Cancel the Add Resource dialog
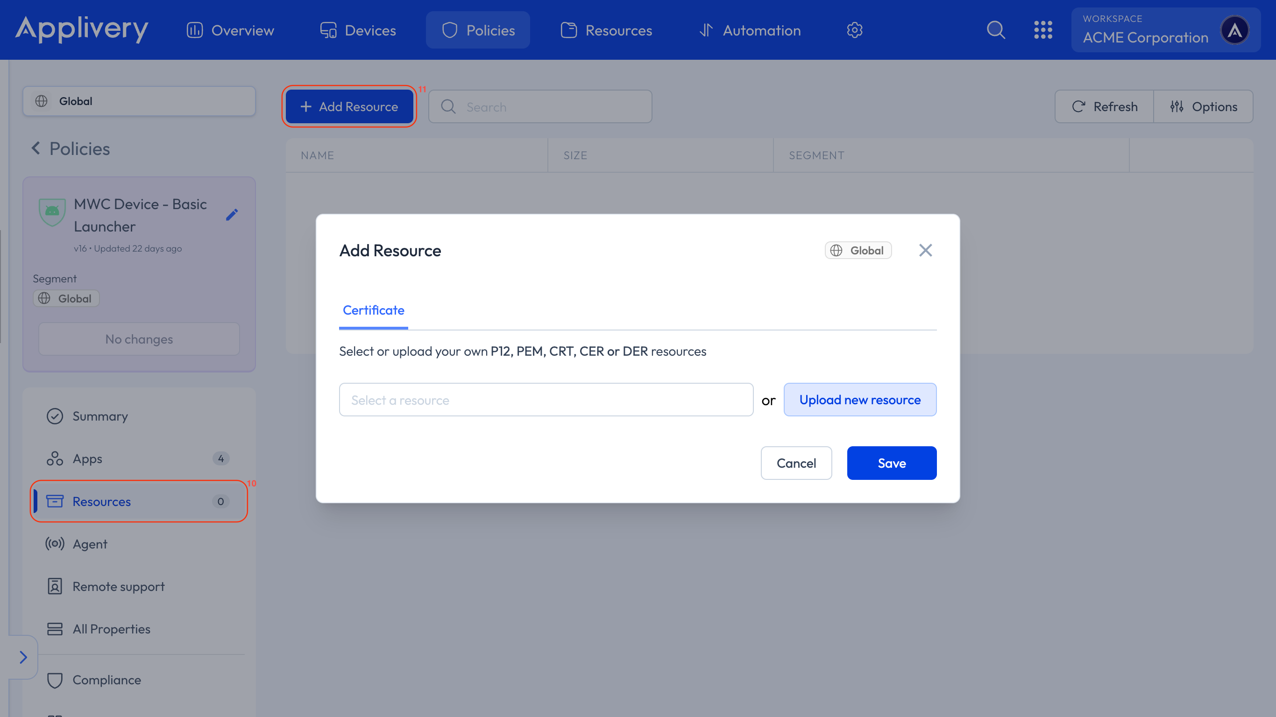Image resolution: width=1276 pixels, height=717 pixels. pyautogui.click(x=796, y=463)
